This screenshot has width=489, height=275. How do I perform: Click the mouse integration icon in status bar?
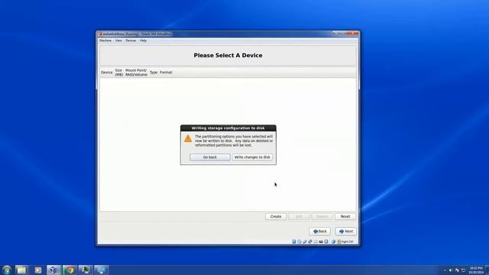tap(333, 241)
